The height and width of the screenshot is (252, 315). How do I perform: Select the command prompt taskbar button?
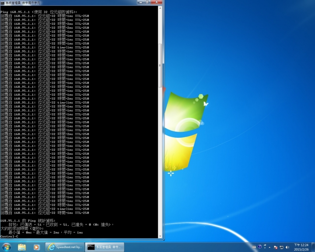pyautogui.click(x=105, y=247)
